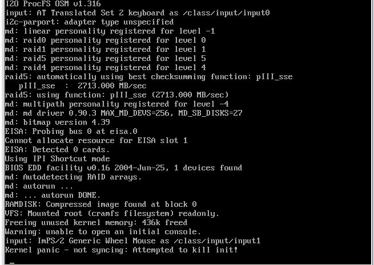
Task: Click the AT Translated keyboard input line
Action: [137, 13]
